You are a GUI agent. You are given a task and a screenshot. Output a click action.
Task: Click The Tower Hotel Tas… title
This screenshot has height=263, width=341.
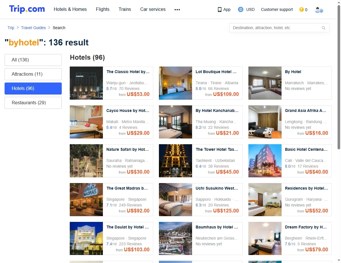coord(217,150)
